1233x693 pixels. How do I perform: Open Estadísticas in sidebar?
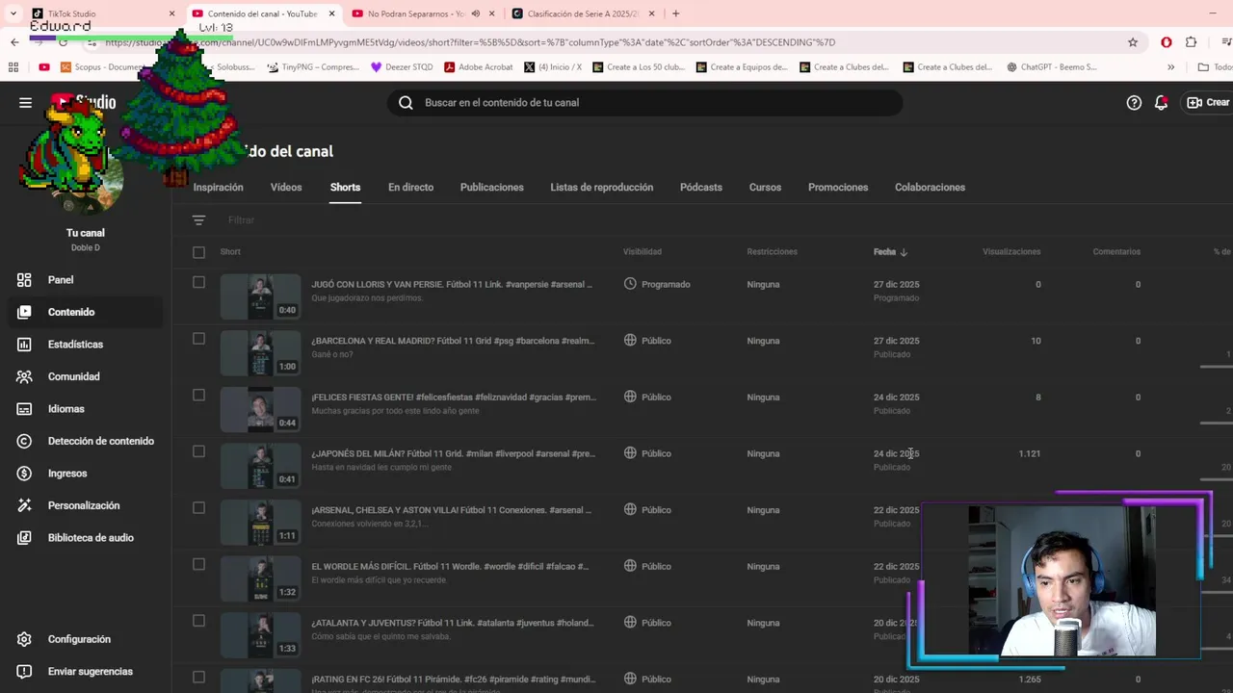(x=86, y=345)
